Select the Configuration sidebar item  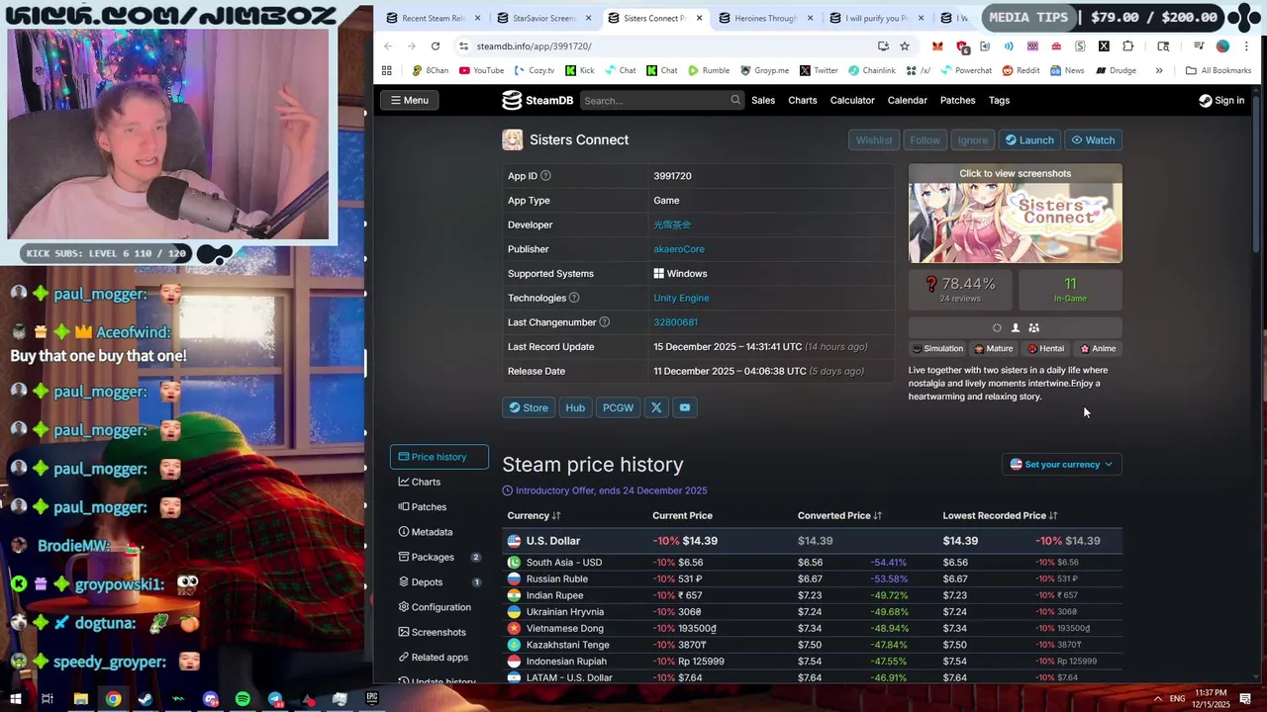439,607
